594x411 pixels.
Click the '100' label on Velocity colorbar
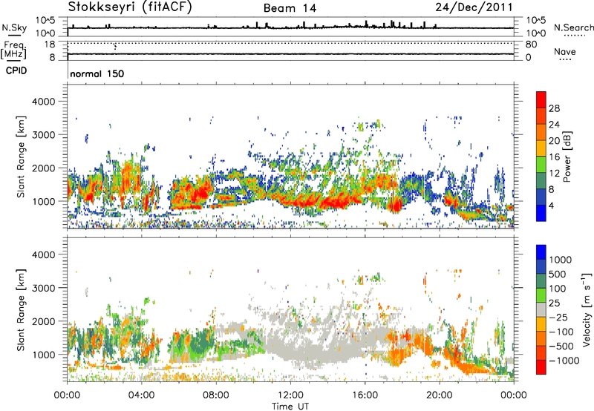558,289
